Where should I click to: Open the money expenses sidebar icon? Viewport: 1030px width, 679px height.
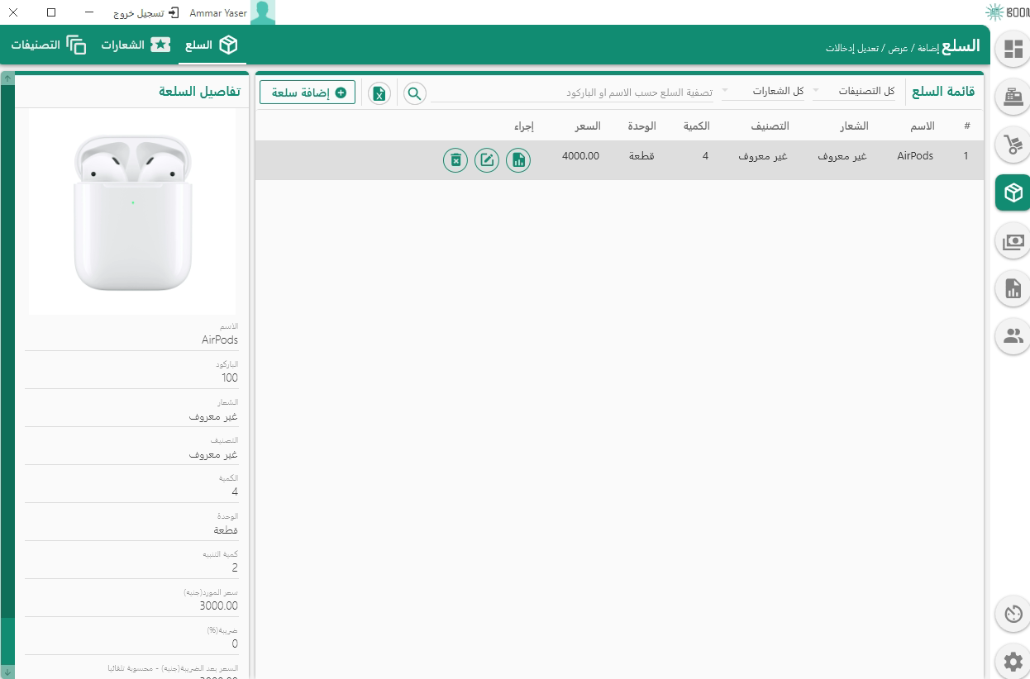click(x=1013, y=241)
